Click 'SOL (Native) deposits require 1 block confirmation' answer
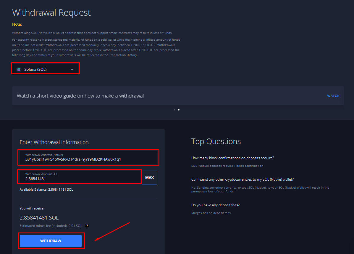Screen dimensions: 354x254 (x=227, y=166)
